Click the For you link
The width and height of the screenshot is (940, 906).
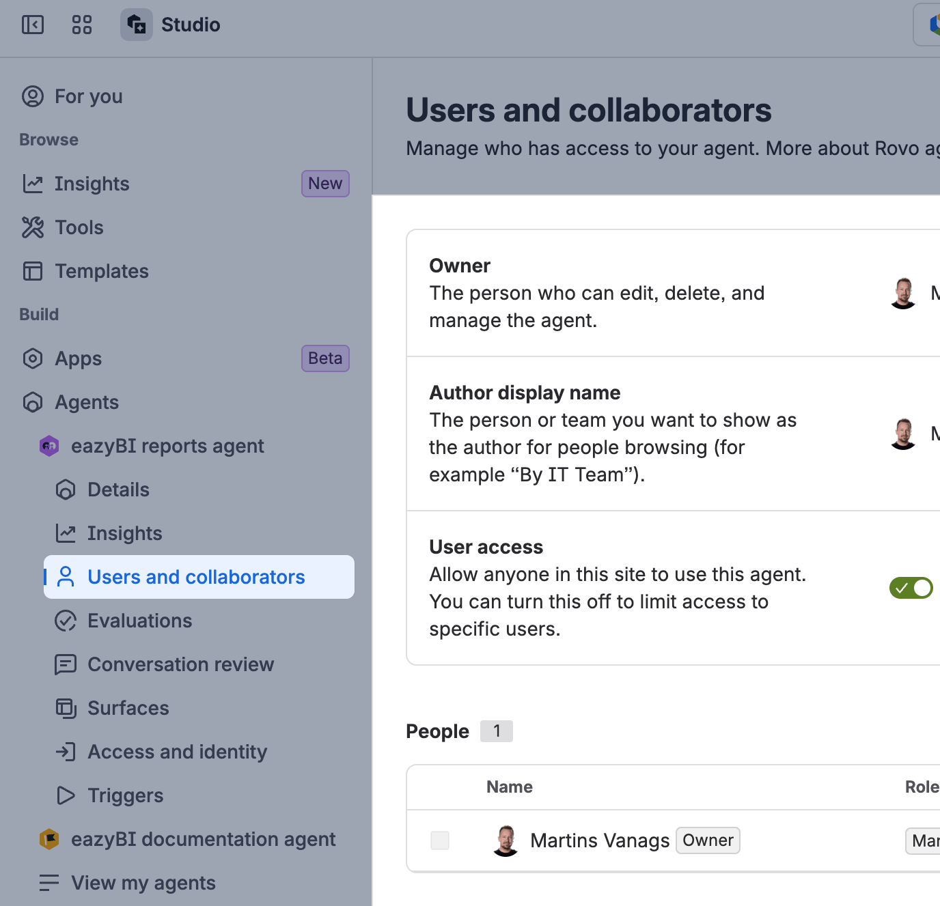pos(89,96)
